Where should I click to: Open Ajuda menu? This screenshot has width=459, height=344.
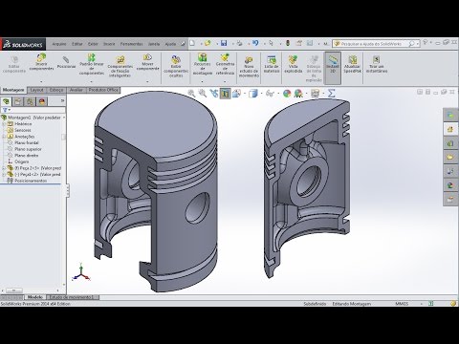point(170,44)
